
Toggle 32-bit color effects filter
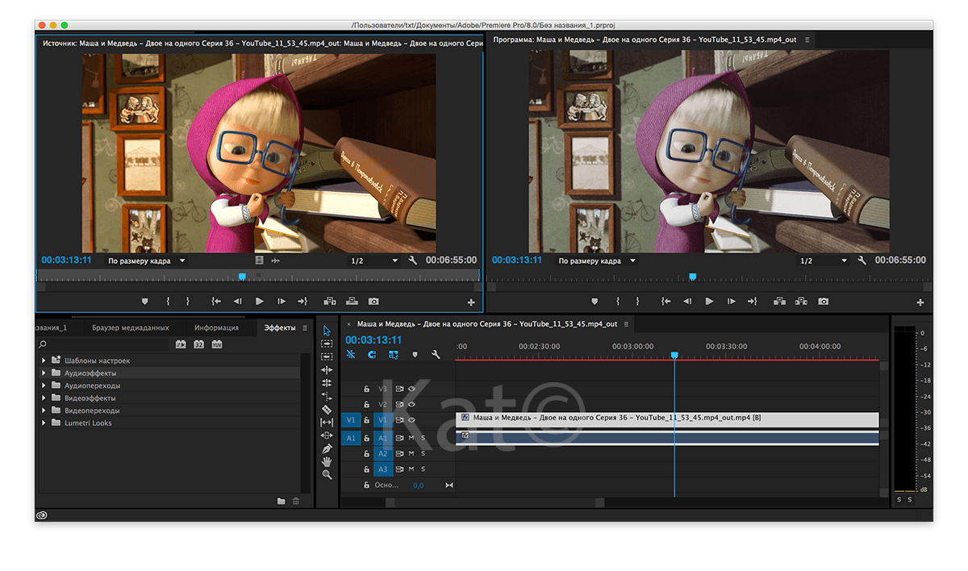198,344
